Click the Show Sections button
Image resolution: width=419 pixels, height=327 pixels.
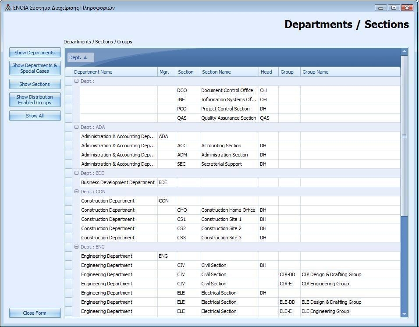point(35,84)
